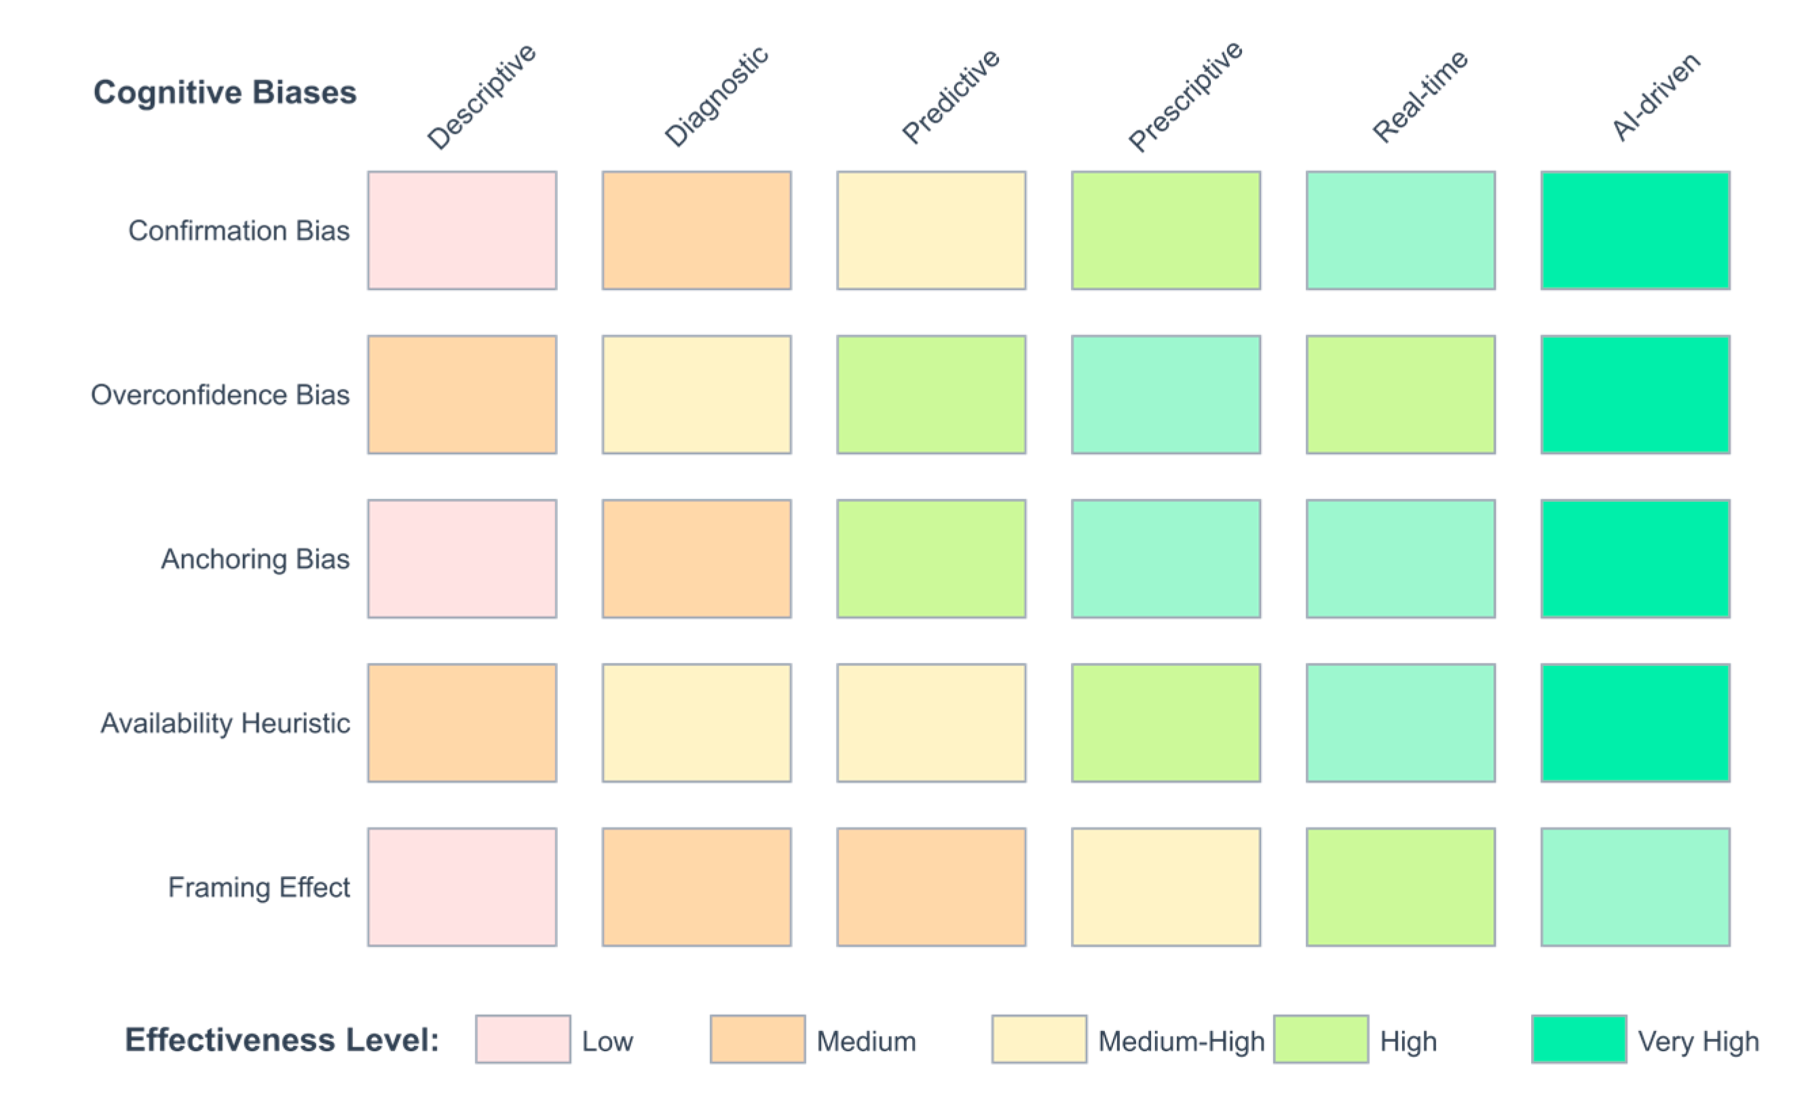
Task: Select the Prescriptive column header
Action: pos(1185,96)
